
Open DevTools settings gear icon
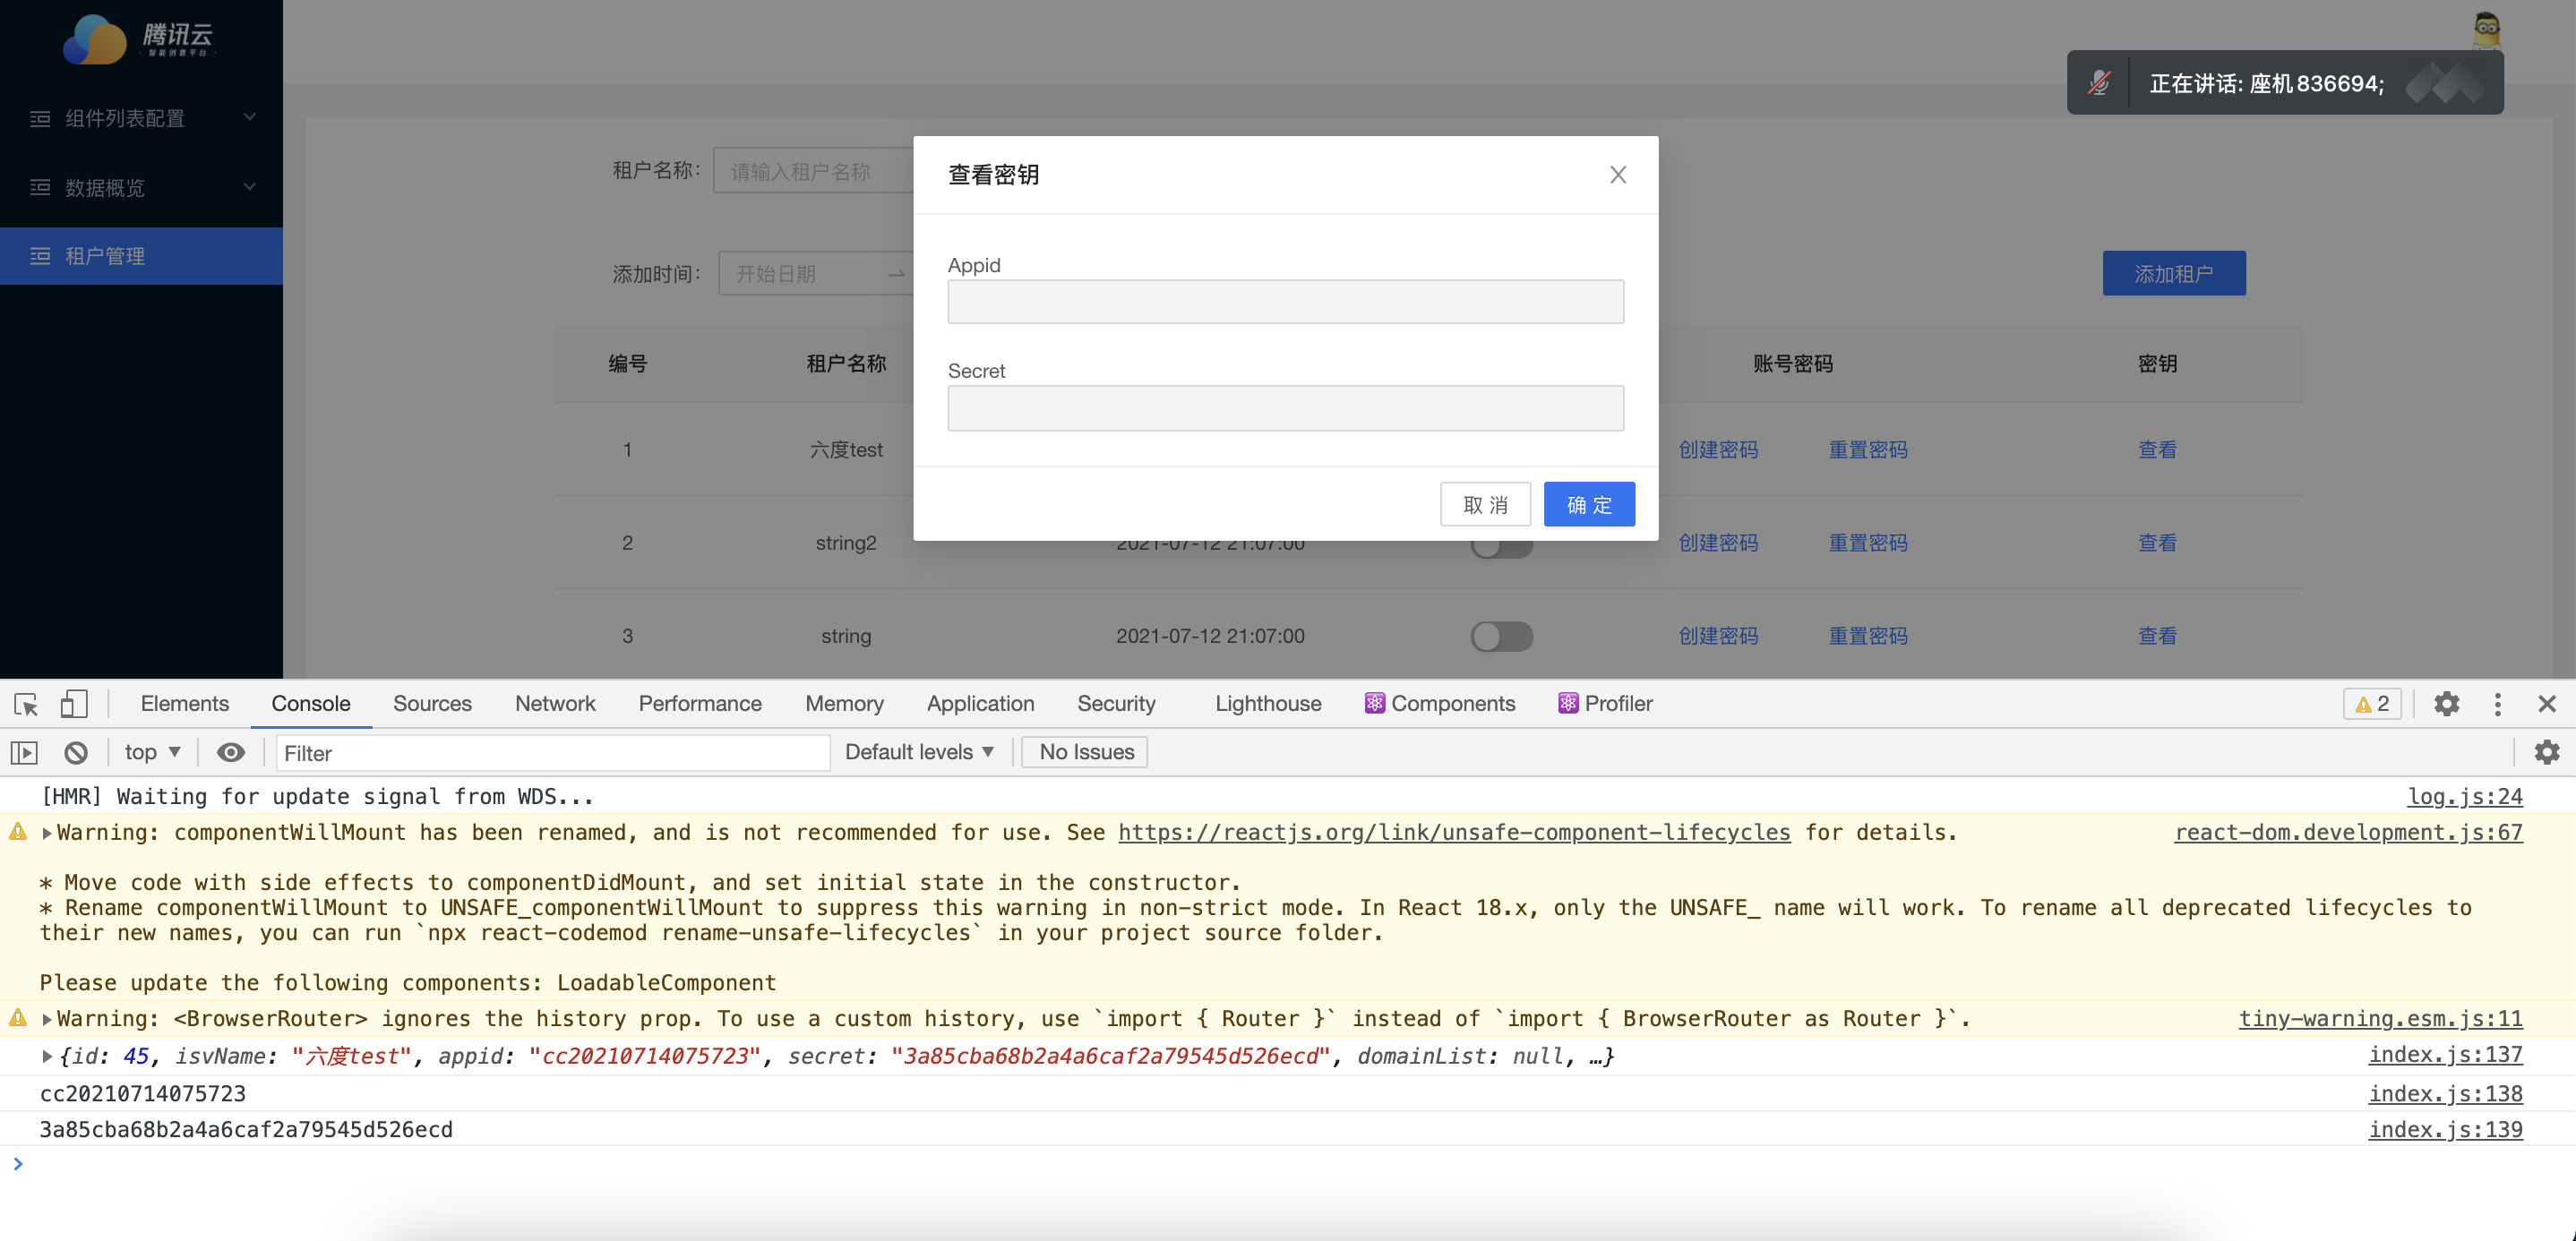point(2446,704)
